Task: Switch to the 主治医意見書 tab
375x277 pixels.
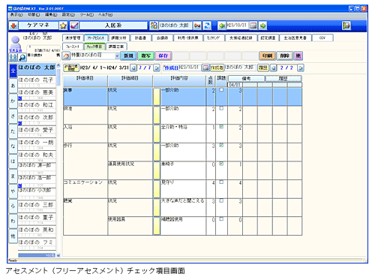Action: tap(295, 38)
